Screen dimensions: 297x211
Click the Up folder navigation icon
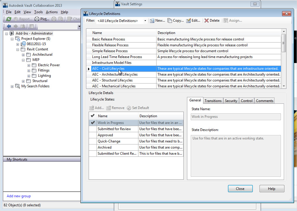point(23,26)
